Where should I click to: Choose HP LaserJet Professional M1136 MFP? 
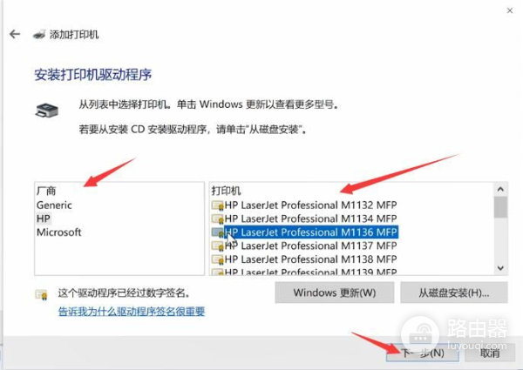click(x=311, y=232)
